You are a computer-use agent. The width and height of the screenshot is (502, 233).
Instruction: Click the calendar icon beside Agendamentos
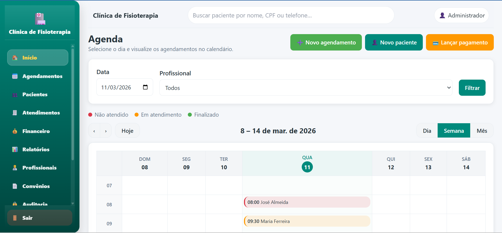[x=15, y=76]
